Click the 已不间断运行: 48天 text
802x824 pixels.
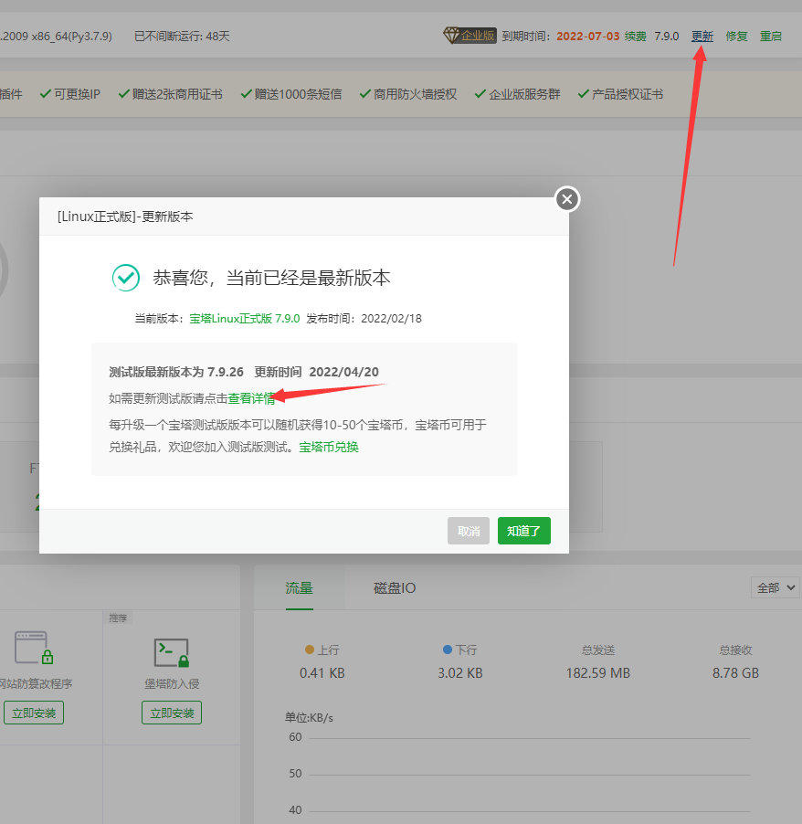pyautogui.click(x=182, y=37)
